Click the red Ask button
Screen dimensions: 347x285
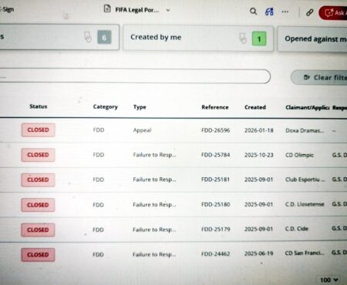point(333,13)
